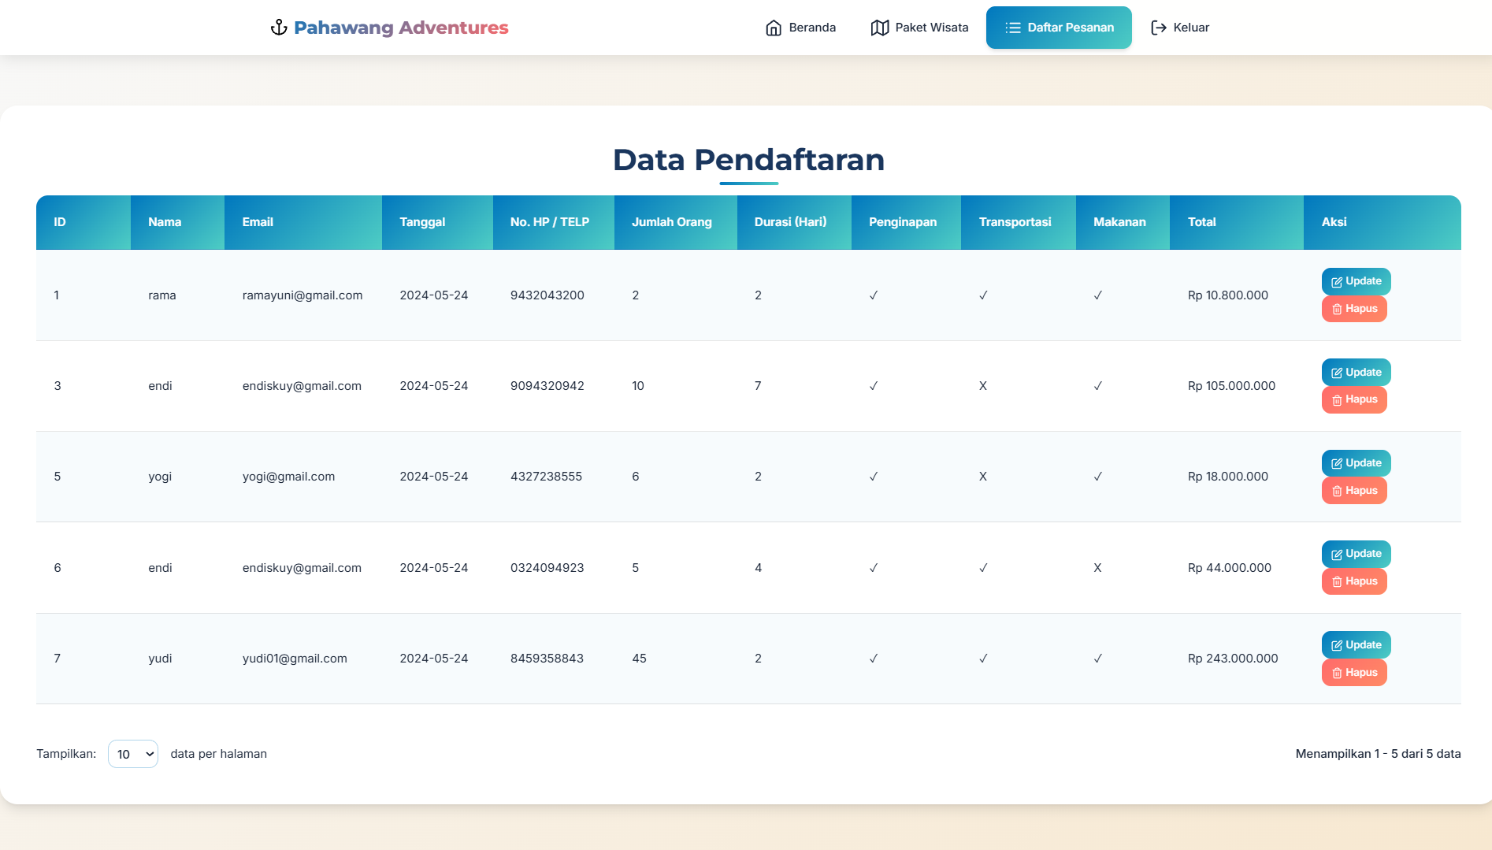This screenshot has height=850, width=1492.
Task: Click the list icon in Daftar Pesanan
Action: pos(1013,28)
